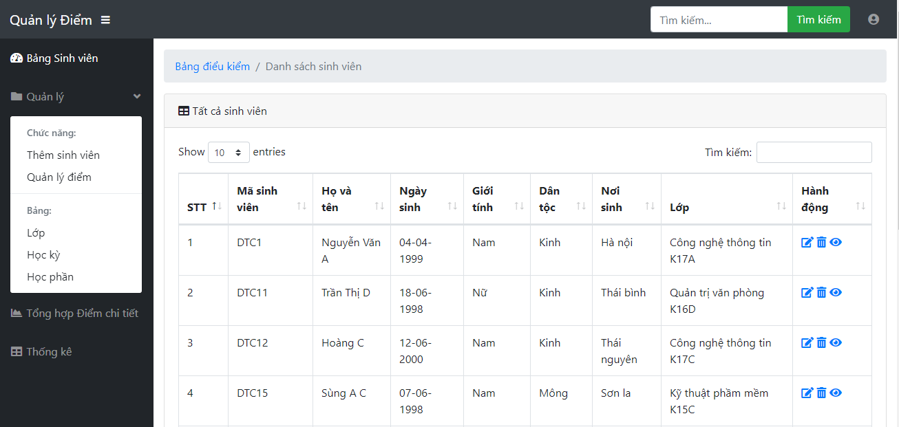Click the edit icon for Nguyễn Văn A
The width and height of the screenshot is (899, 427).
coord(807,242)
